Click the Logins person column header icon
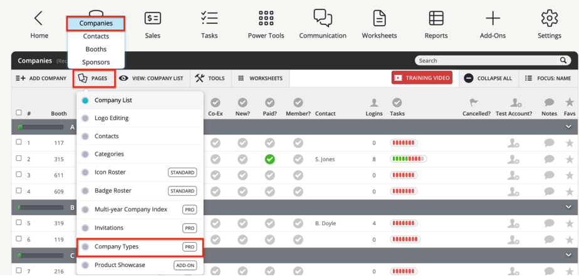579x279 pixels. coord(374,103)
